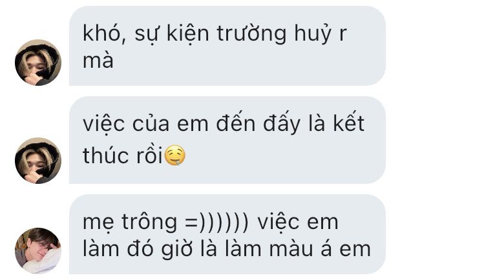484x280 pixels.
Task: Click the words "thúc rồi" before the emoji
Action: coord(123,155)
